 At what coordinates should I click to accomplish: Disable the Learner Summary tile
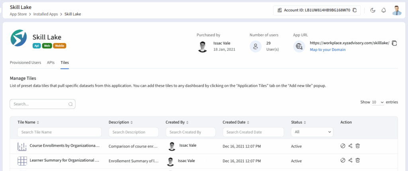click(x=343, y=161)
